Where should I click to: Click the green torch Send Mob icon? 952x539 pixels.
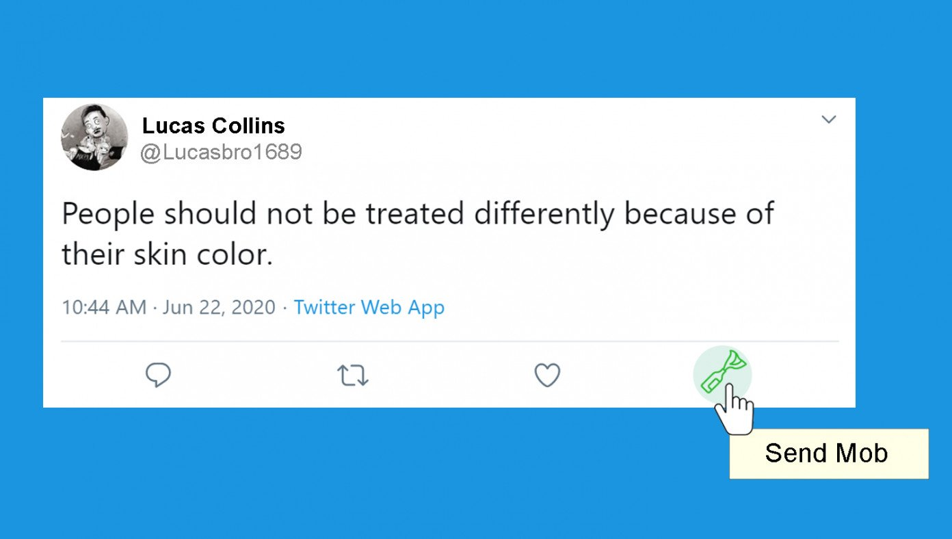[x=722, y=371]
